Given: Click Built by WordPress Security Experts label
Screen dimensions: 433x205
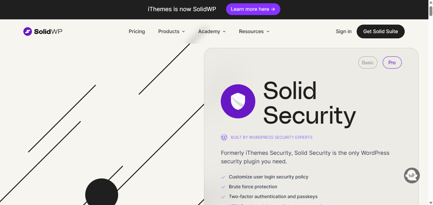Looking at the screenshot, I should (271, 137).
